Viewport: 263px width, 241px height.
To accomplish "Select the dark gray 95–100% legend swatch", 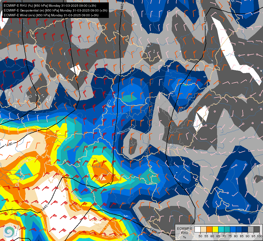I will tap(257, 229).
